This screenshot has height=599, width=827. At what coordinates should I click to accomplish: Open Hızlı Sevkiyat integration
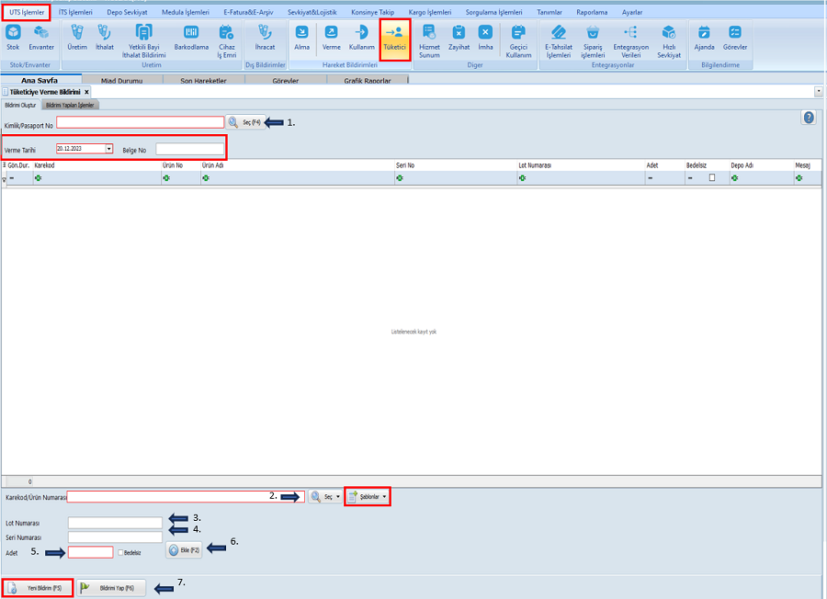click(x=670, y=37)
